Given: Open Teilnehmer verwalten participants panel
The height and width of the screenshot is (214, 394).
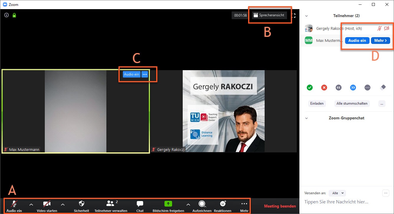Looking at the screenshot, I should pos(111,206).
